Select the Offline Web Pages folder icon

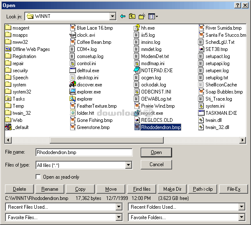[x=8, y=49]
